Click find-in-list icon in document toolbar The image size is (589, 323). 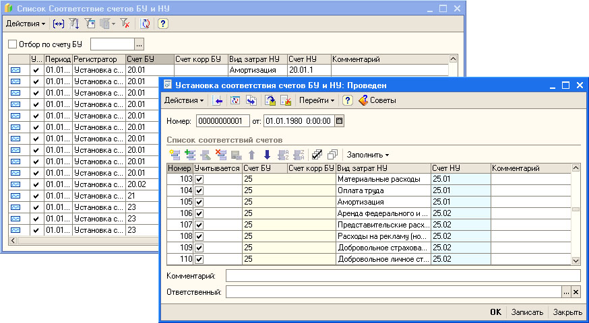217,100
